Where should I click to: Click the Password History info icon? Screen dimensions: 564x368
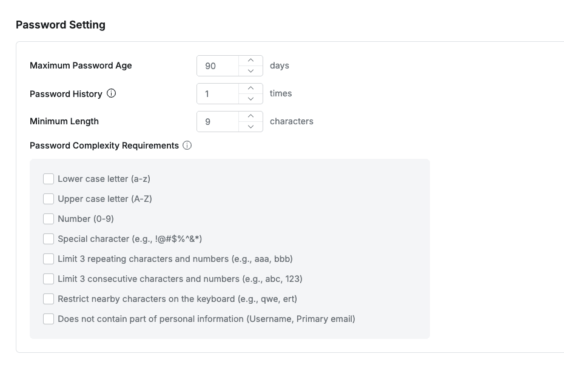[112, 93]
